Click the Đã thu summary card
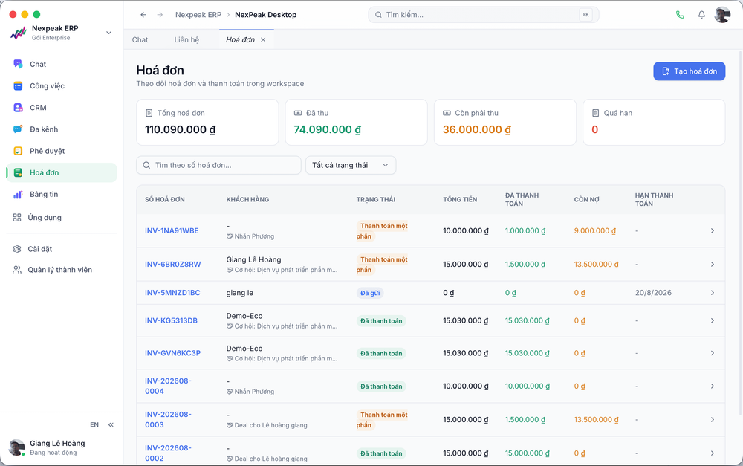 (357, 123)
